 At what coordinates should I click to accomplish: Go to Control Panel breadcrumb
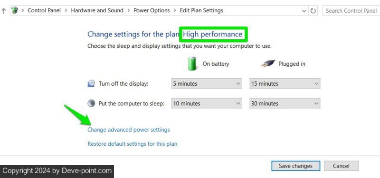[x=44, y=10]
